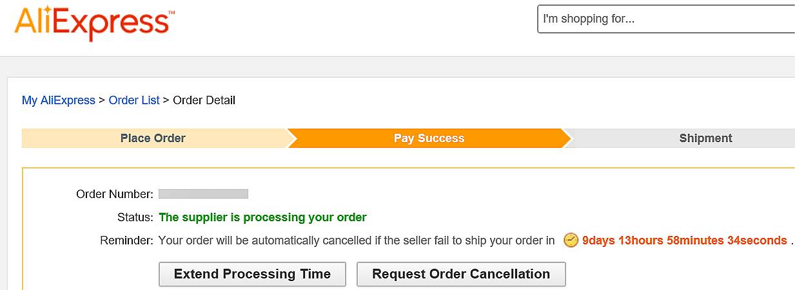Open the My AliExpress breadcrumb link
Screen dimensions: 795x290
pos(59,100)
